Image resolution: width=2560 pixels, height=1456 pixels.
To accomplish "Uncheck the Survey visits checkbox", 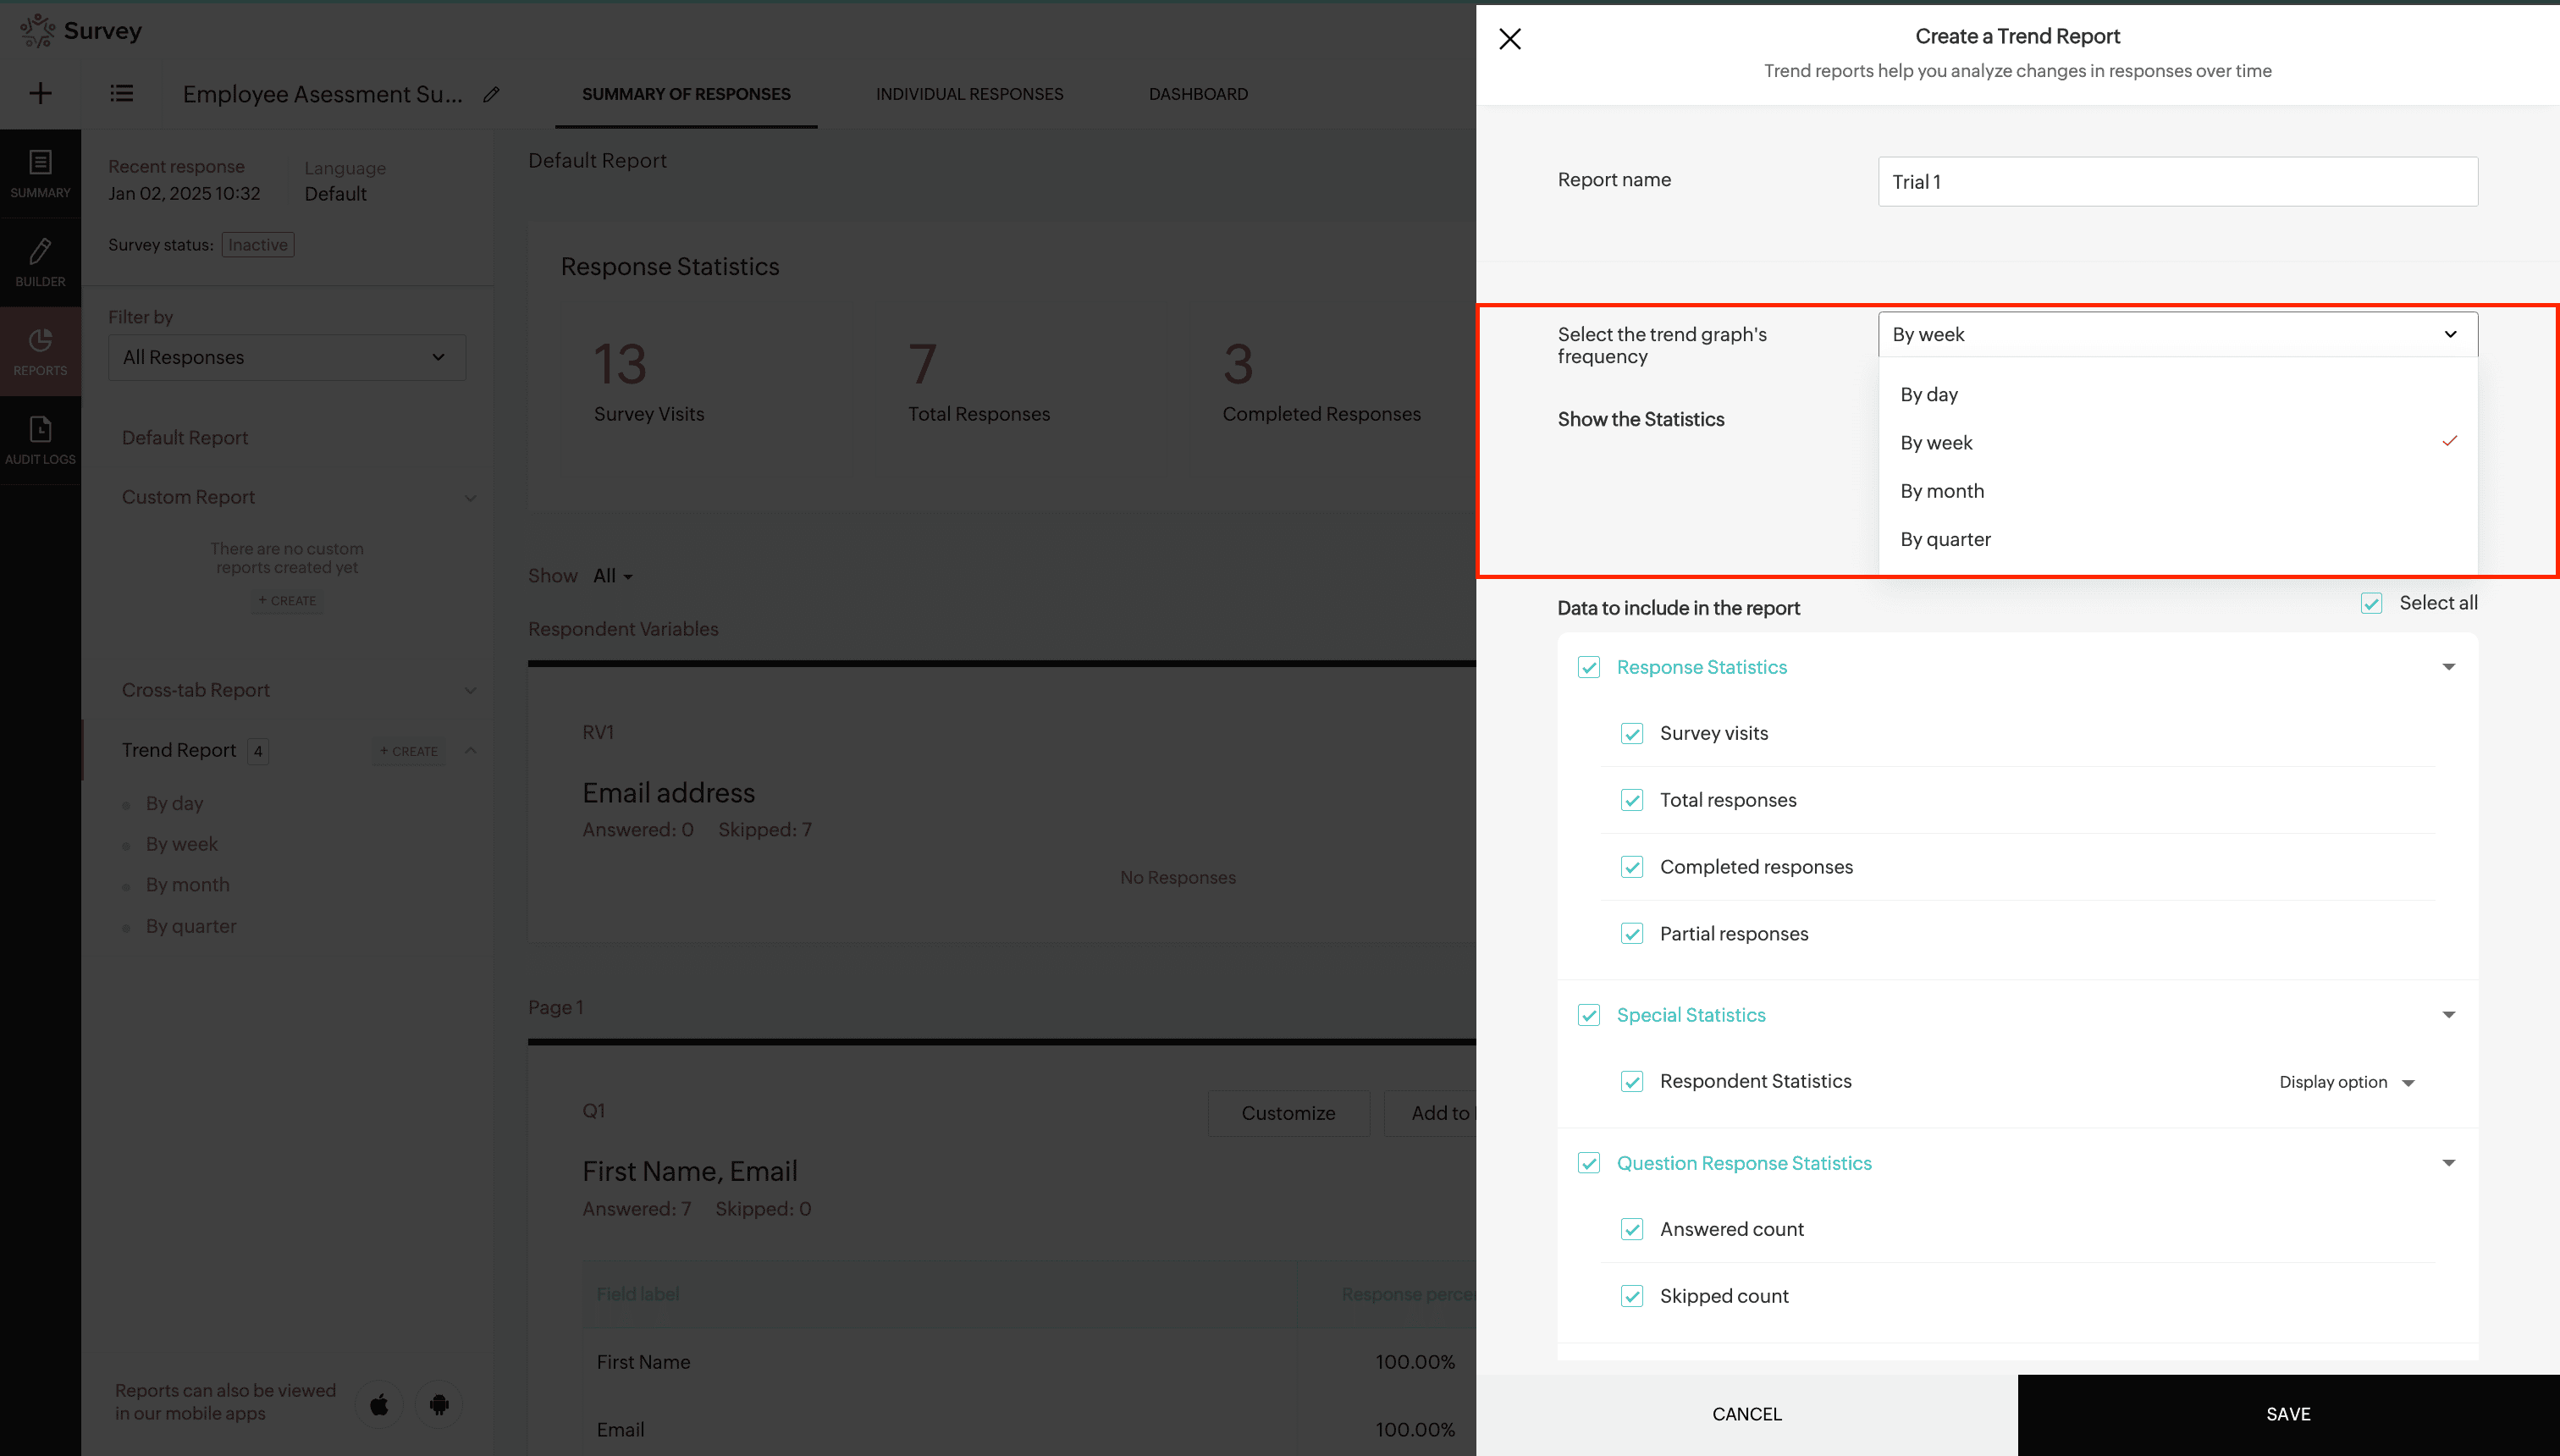I will (1632, 734).
